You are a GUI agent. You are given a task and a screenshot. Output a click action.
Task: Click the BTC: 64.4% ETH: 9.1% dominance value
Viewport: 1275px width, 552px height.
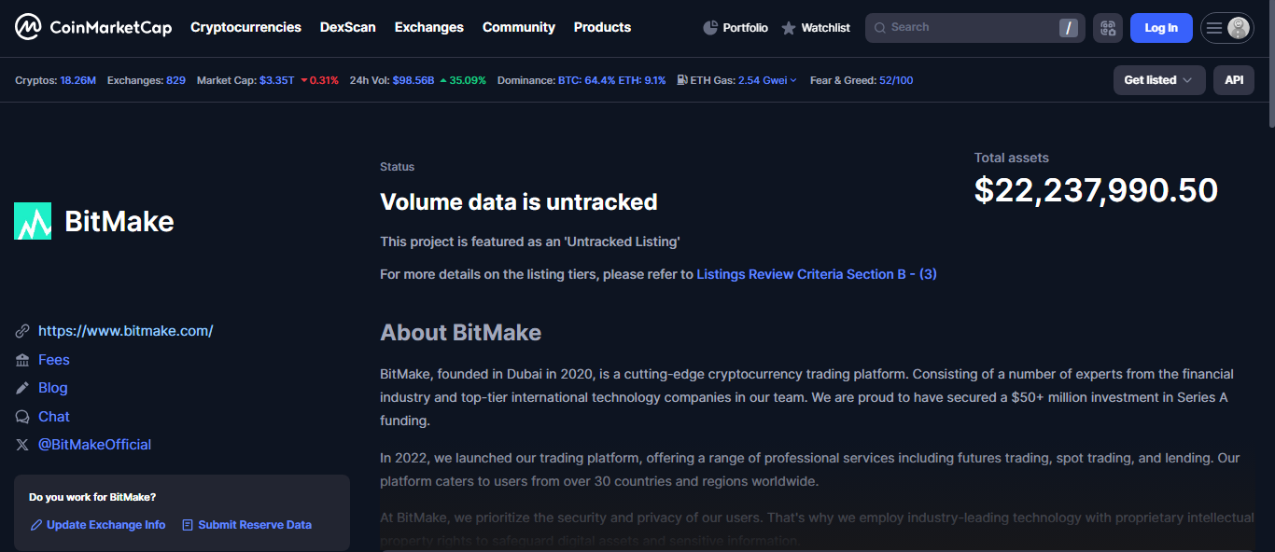click(x=612, y=80)
